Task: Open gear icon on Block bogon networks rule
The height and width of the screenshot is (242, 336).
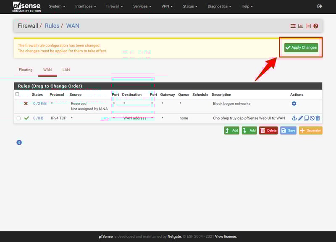Action: 294,103
